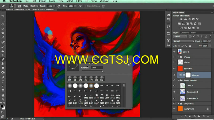This screenshot has width=214, height=120.
Task: Add a Curves adjustment
Action: click(189, 19)
